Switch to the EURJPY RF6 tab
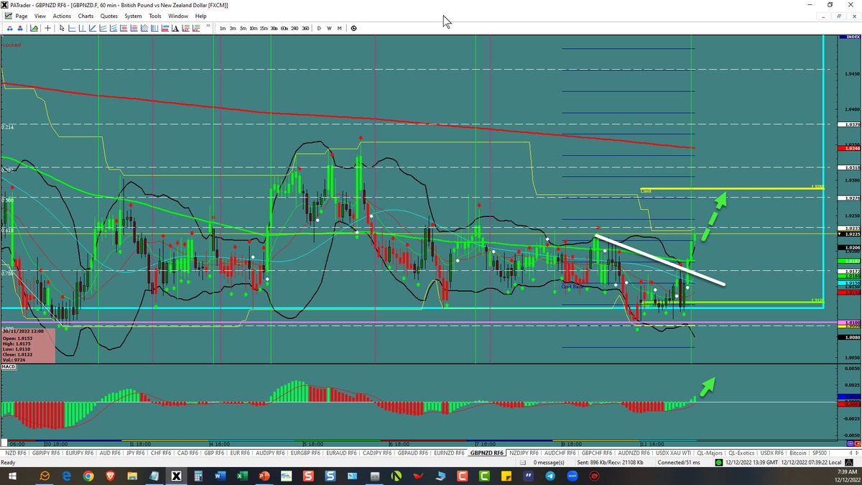The height and width of the screenshot is (485, 862). (x=80, y=453)
